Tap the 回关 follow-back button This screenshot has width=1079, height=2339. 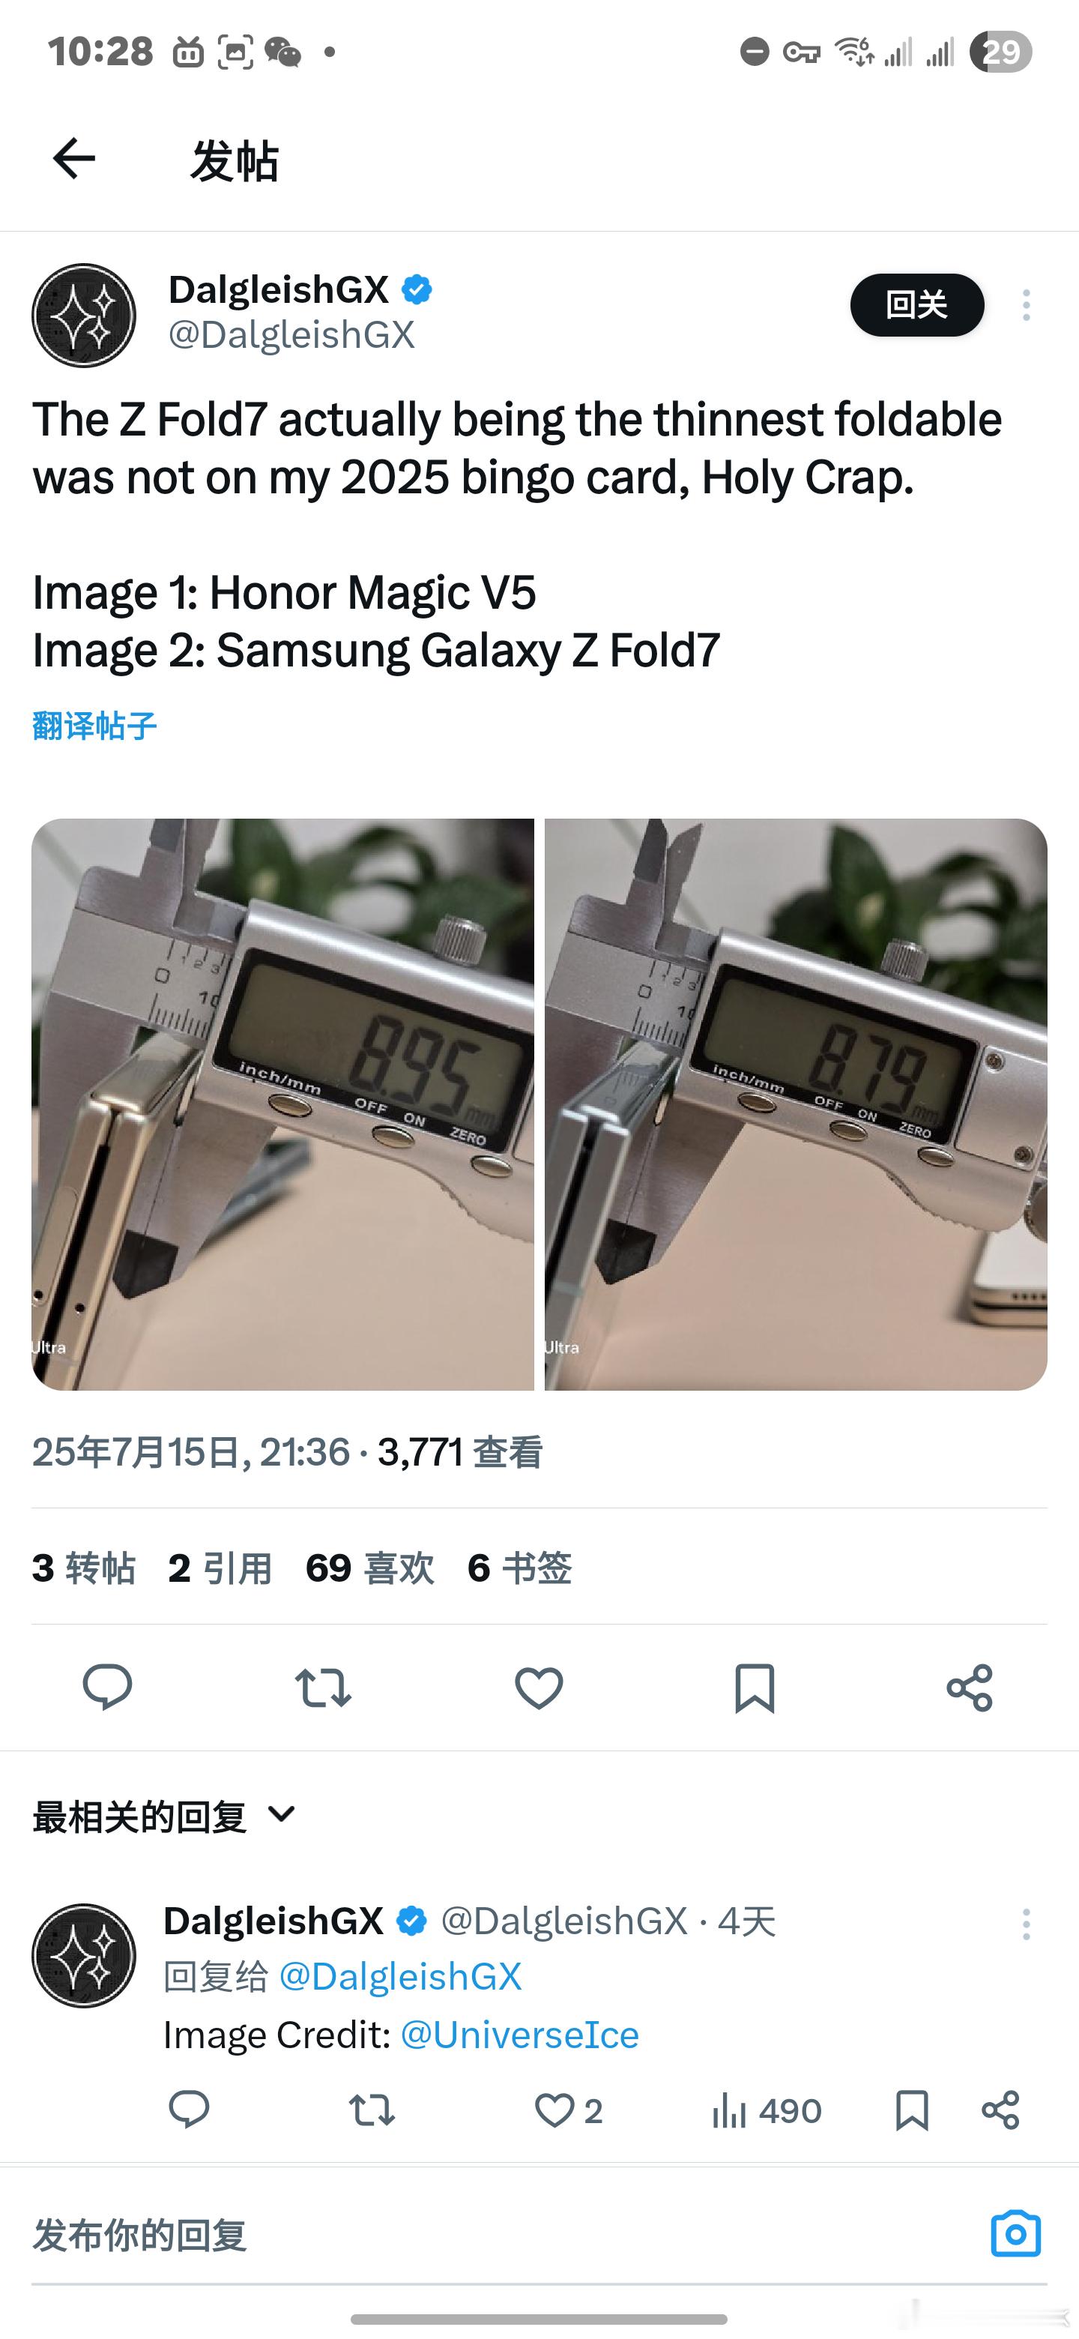[916, 305]
